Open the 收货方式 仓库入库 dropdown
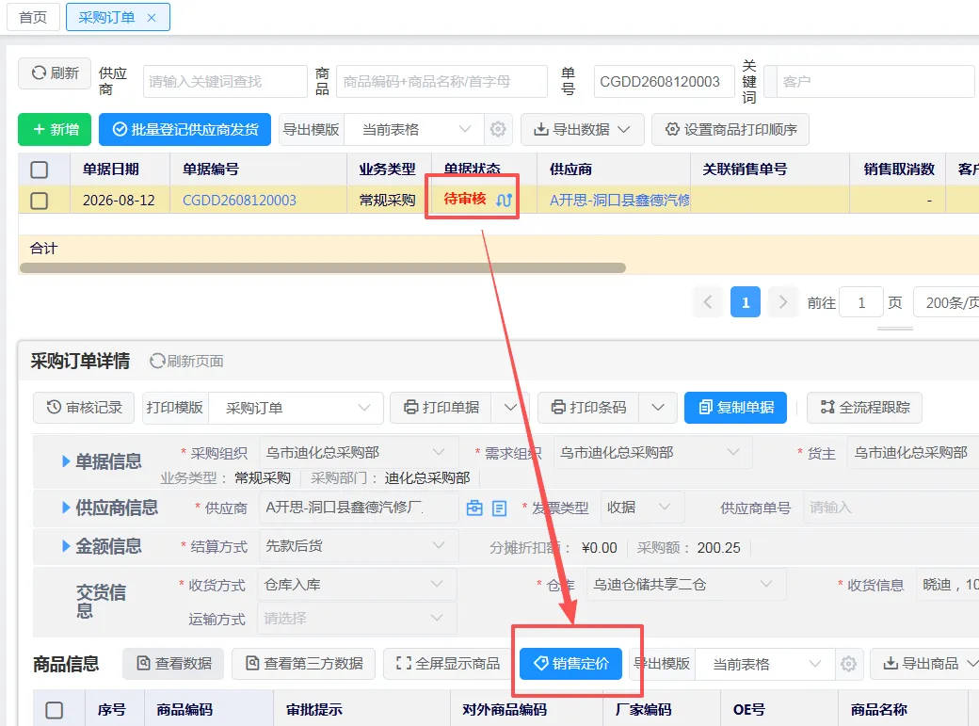 pos(357,585)
